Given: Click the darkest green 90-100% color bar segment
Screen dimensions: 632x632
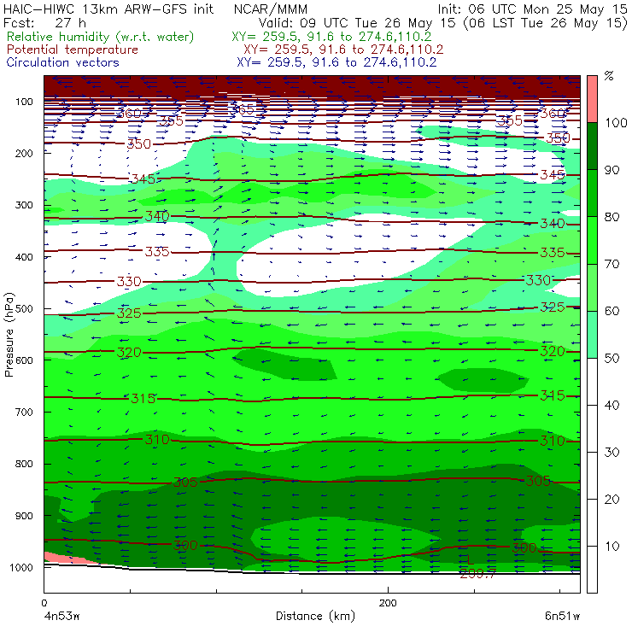Looking at the screenshot, I should (x=592, y=146).
